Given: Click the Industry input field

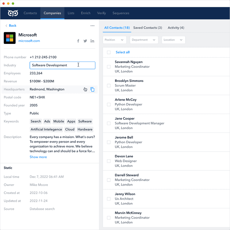Looking at the screenshot, I should (x=62, y=65).
